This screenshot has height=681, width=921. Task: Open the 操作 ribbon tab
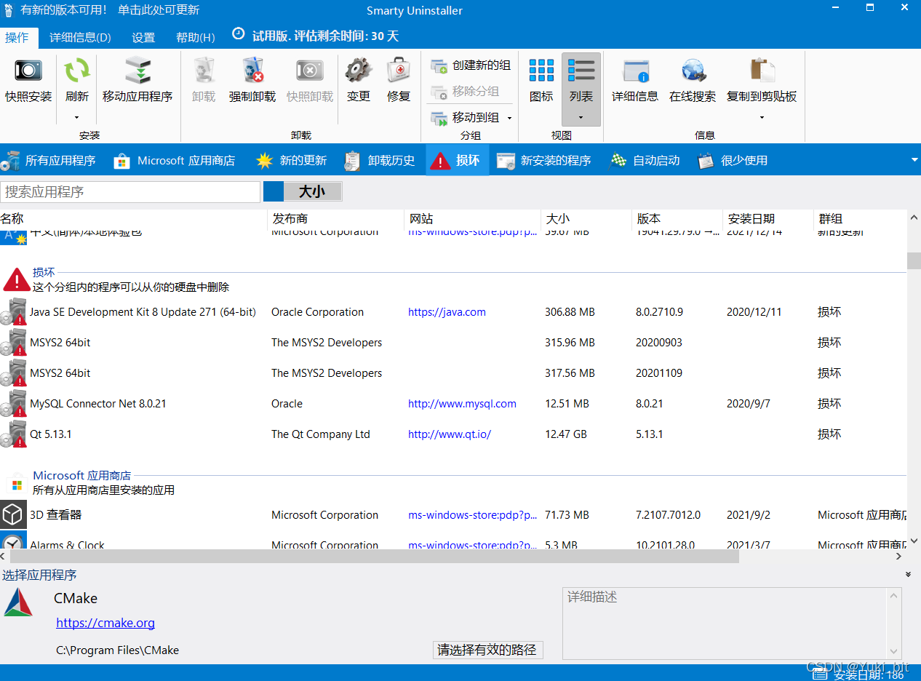17,38
